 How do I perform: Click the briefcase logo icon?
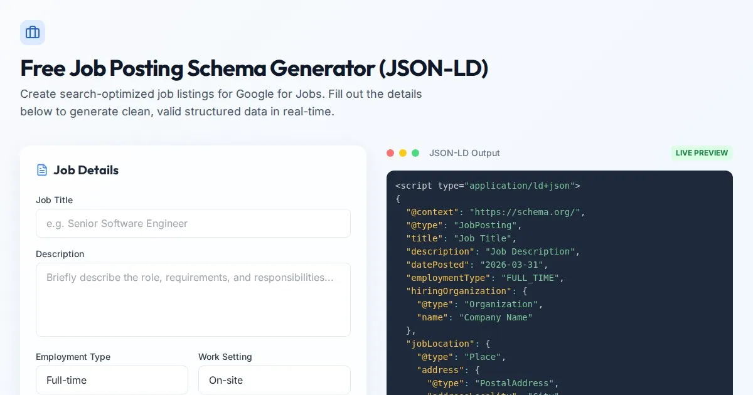click(x=33, y=33)
